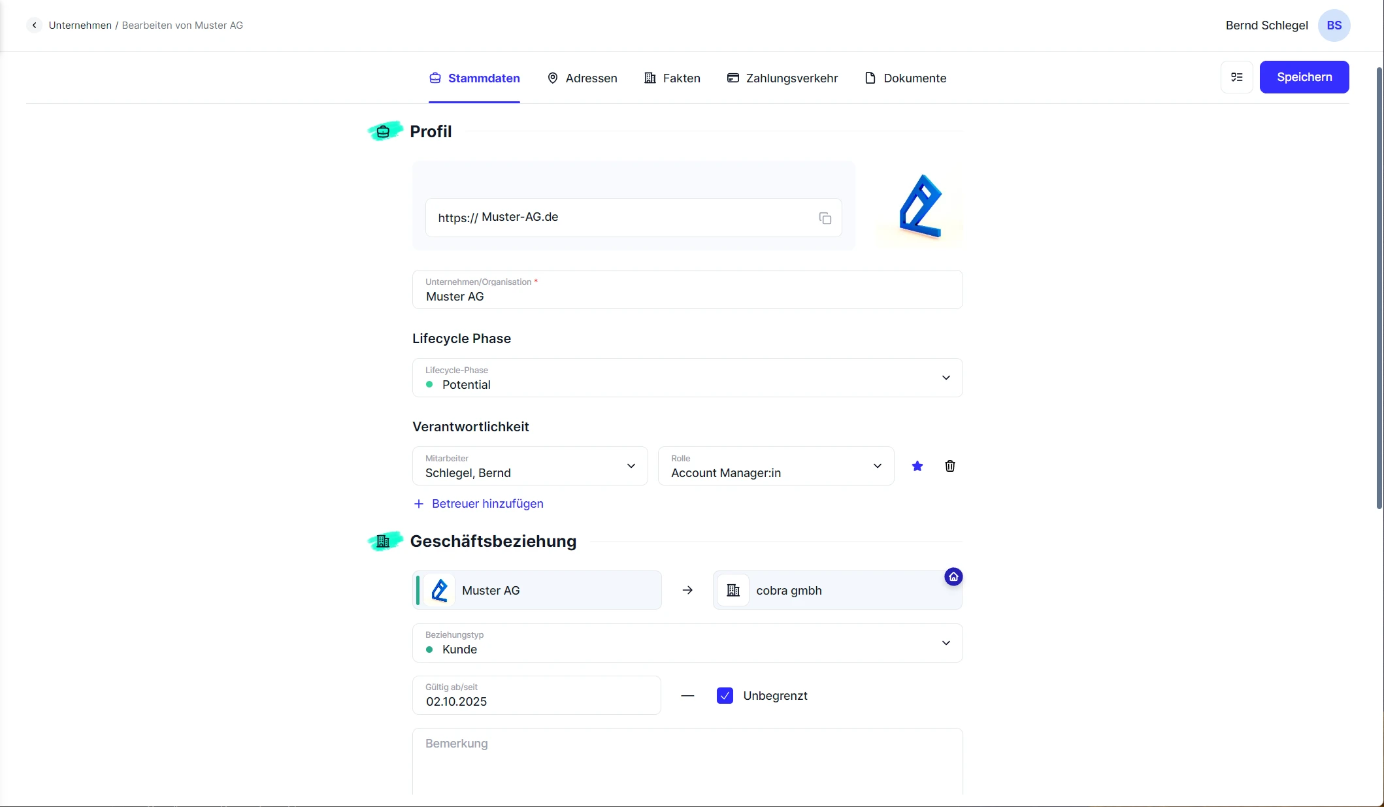The height and width of the screenshot is (807, 1384).
Task: Open the Mitarbeiter dropdown
Action: tap(631, 466)
